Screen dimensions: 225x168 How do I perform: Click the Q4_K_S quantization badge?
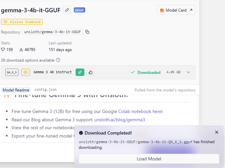pyautogui.click(x=12, y=72)
